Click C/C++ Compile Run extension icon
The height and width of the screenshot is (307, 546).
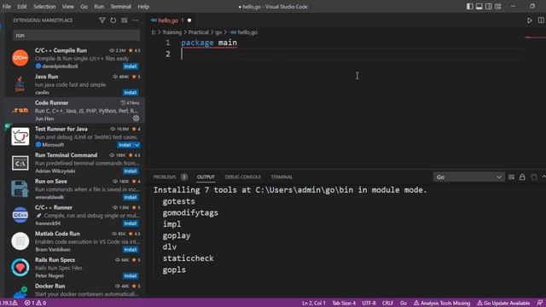coord(20,58)
